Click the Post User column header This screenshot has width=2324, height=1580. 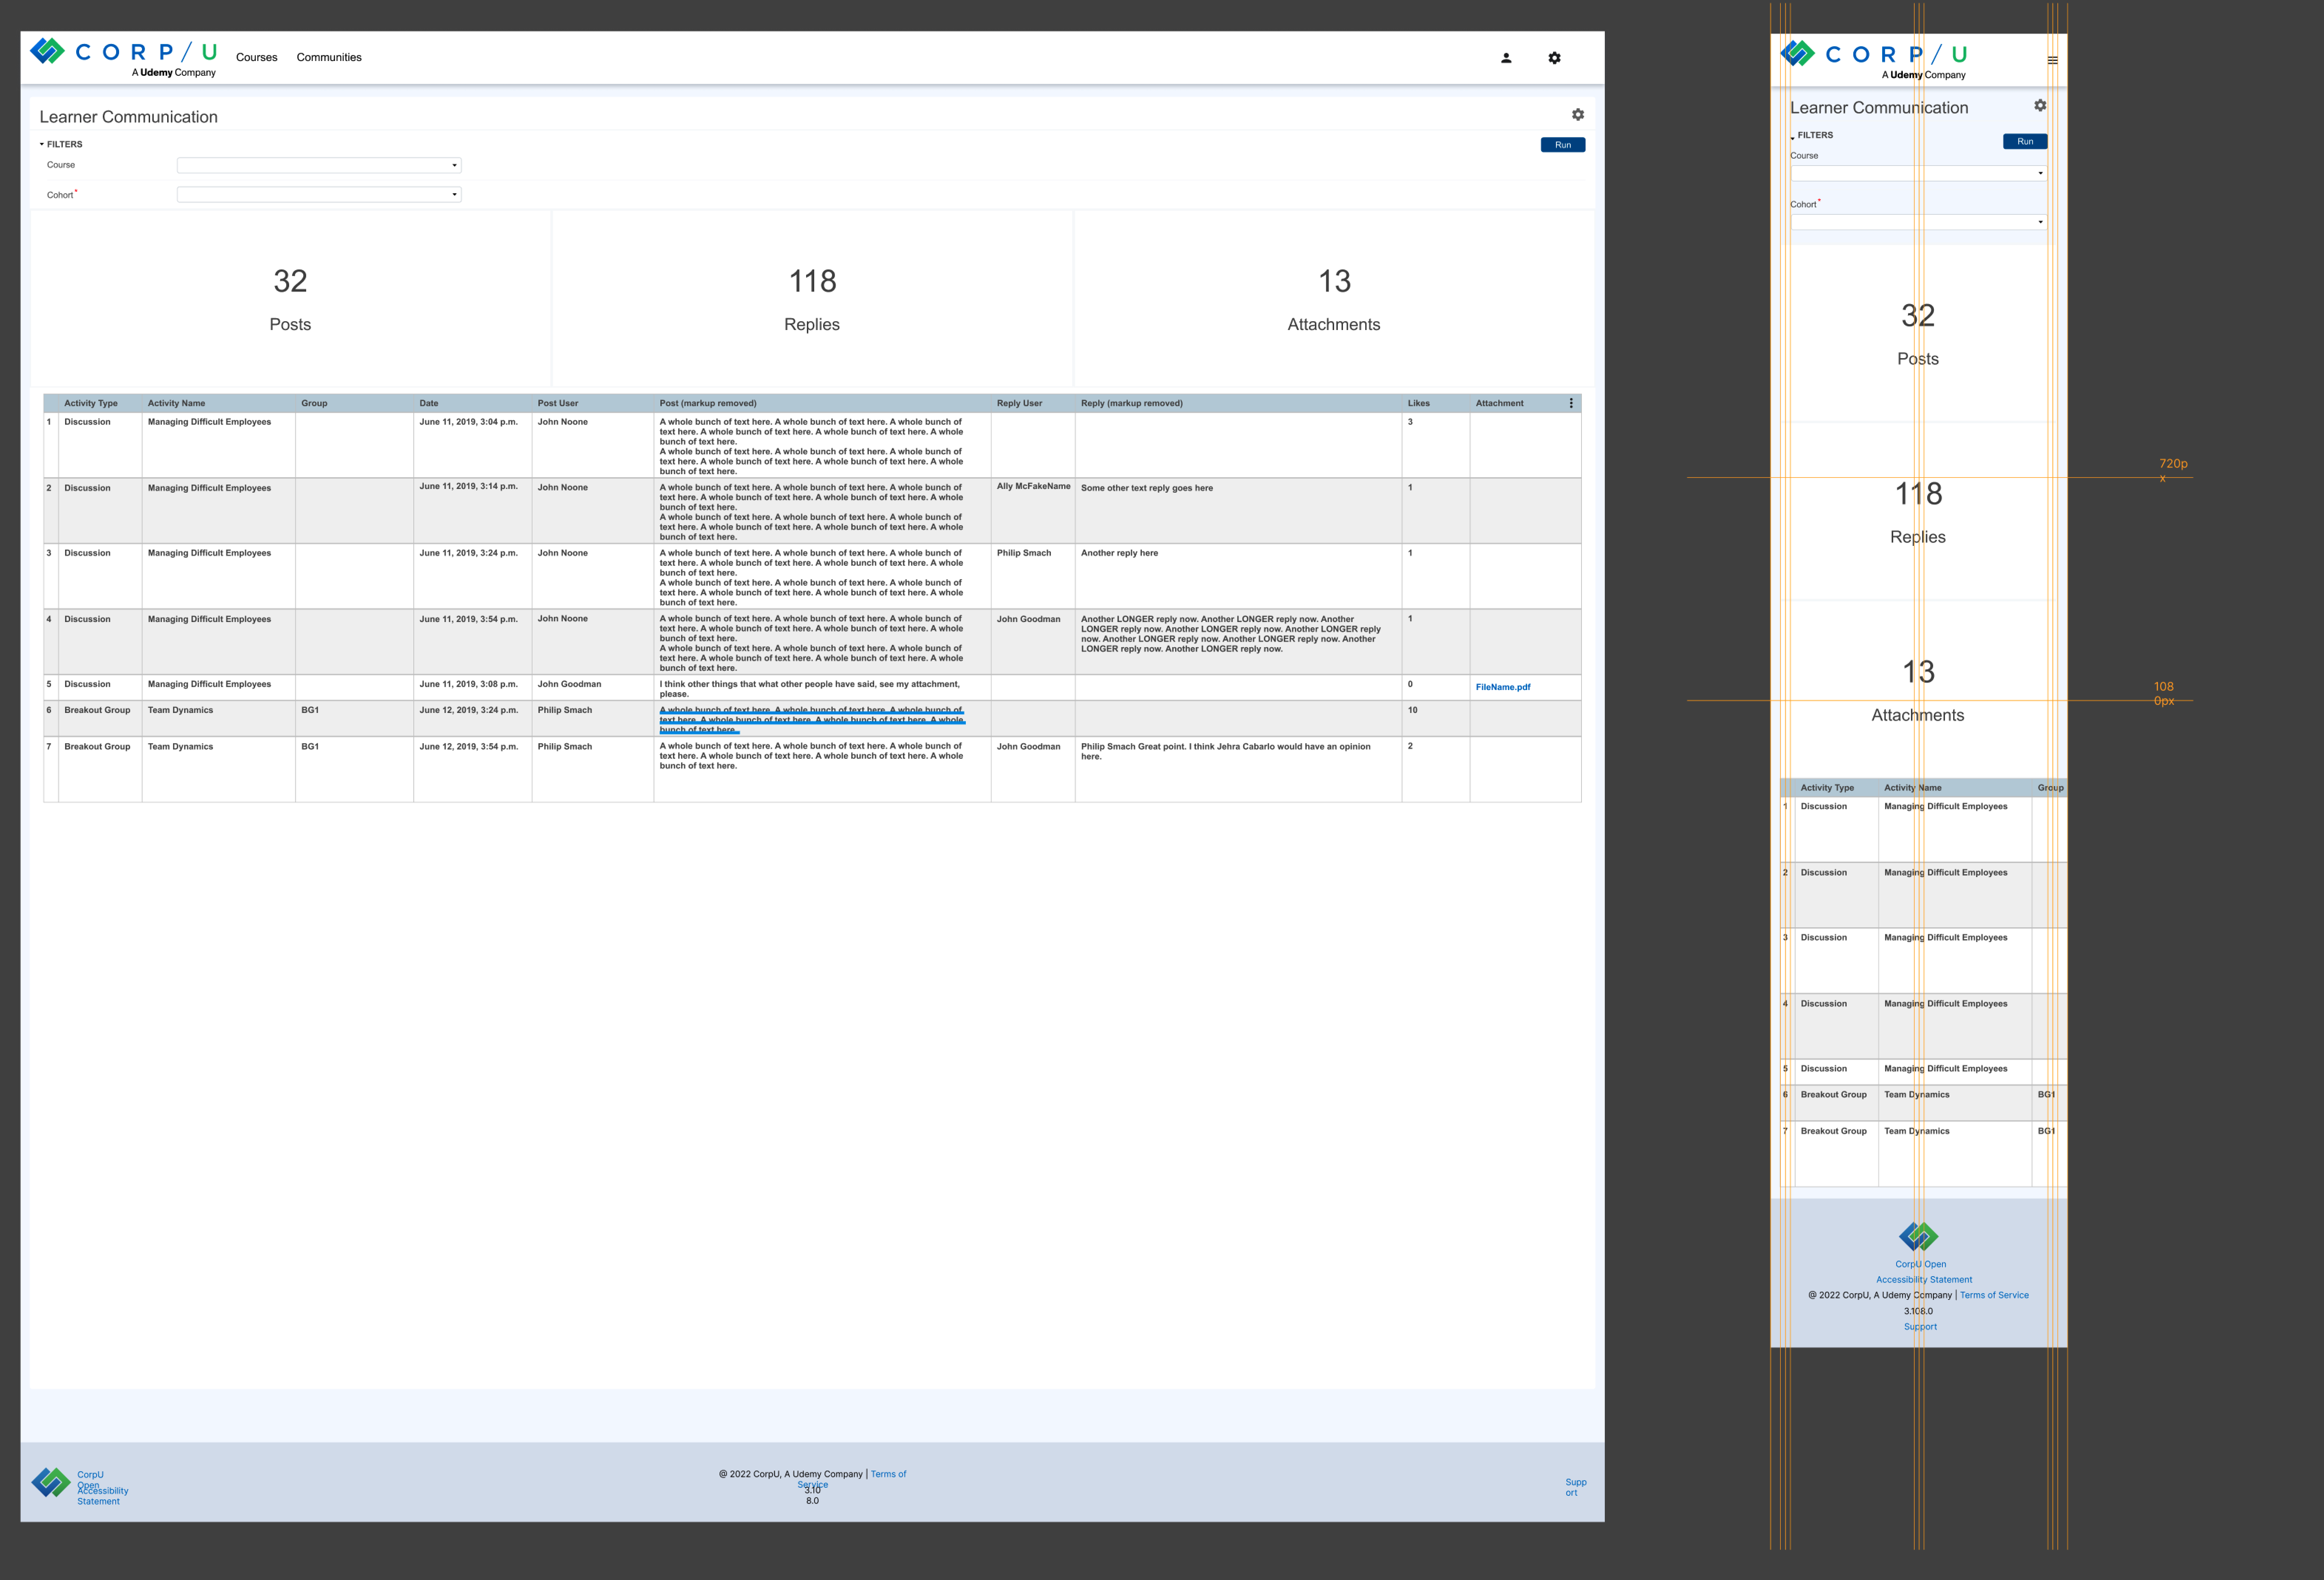tap(558, 404)
